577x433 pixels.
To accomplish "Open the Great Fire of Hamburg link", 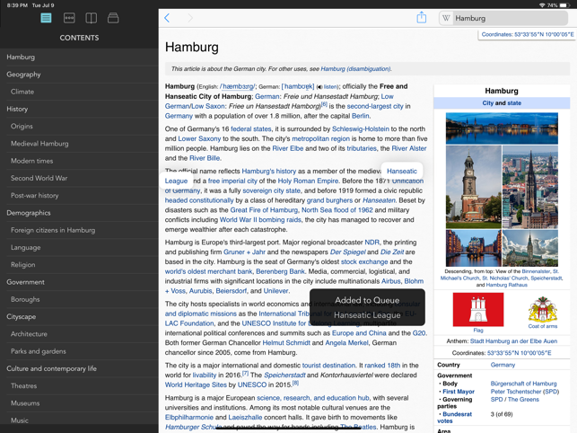I will pyautogui.click(x=264, y=210).
